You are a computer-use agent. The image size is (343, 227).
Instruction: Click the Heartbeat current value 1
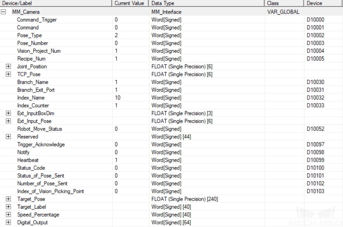tap(116, 160)
